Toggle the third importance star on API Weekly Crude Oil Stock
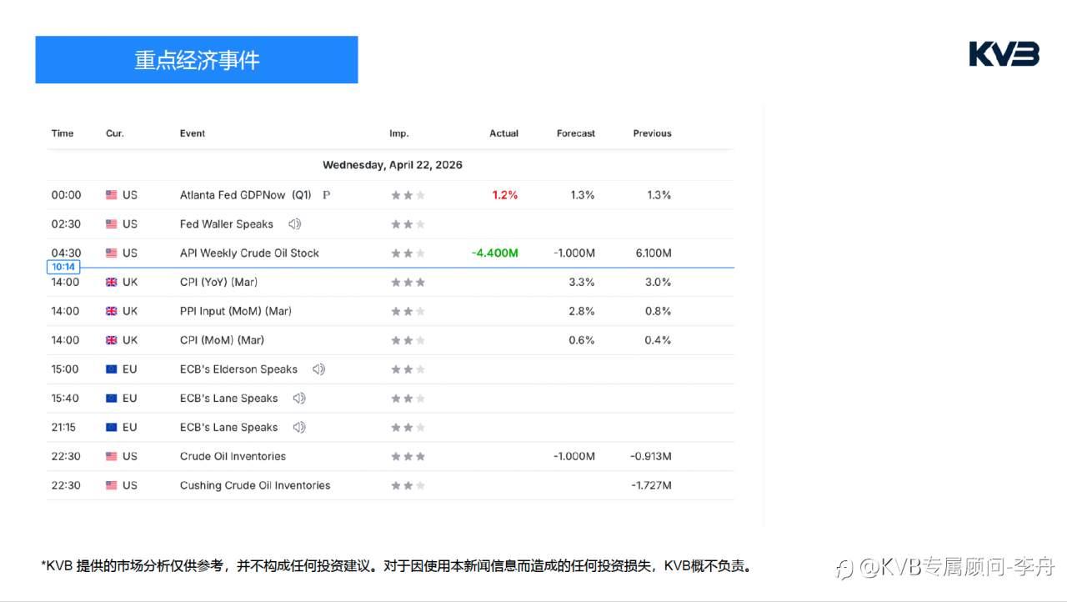The width and height of the screenshot is (1067, 602). point(421,253)
